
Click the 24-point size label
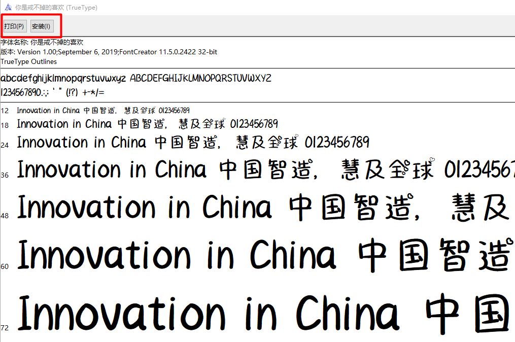5,145
